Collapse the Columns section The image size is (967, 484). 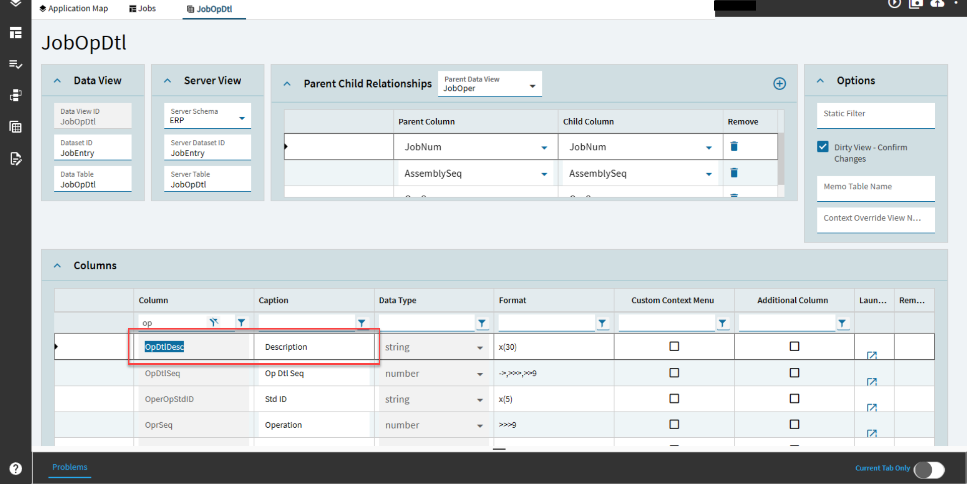point(57,266)
